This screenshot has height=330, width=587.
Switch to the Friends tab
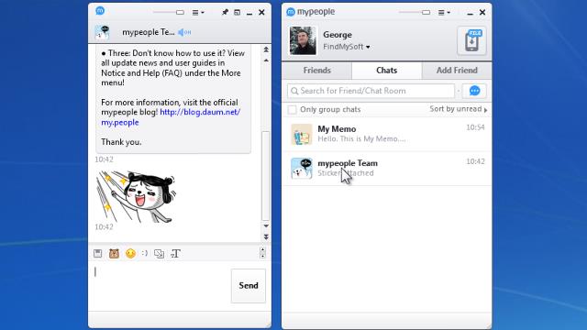click(316, 71)
